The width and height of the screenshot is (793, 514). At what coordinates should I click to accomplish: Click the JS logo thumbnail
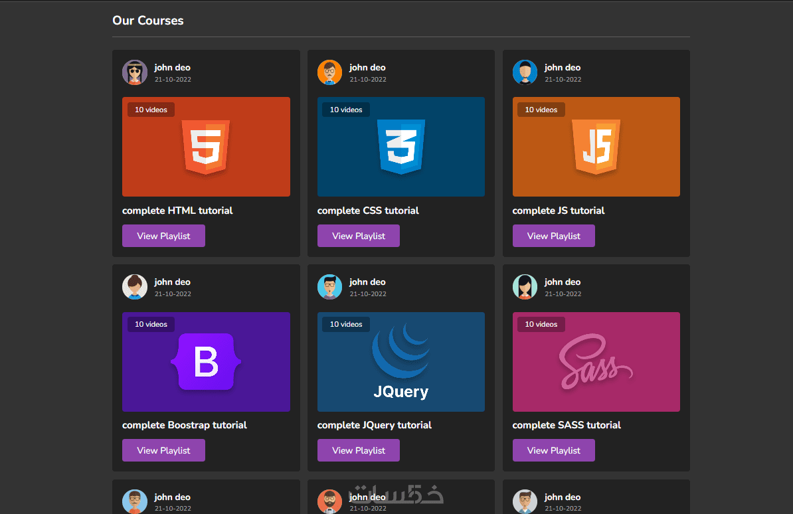(x=596, y=147)
